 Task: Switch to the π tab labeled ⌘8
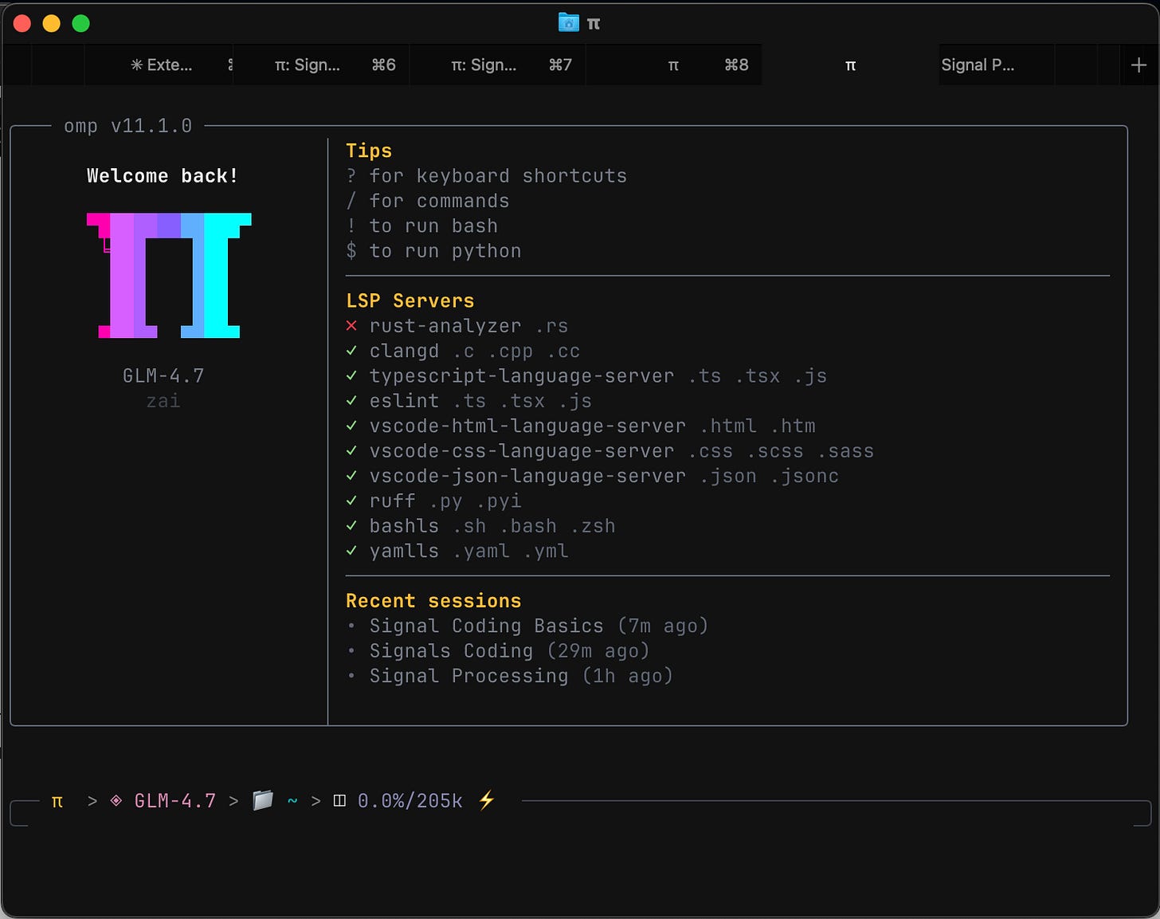tap(674, 65)
